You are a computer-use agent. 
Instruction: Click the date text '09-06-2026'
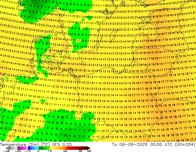click(134, 145)
